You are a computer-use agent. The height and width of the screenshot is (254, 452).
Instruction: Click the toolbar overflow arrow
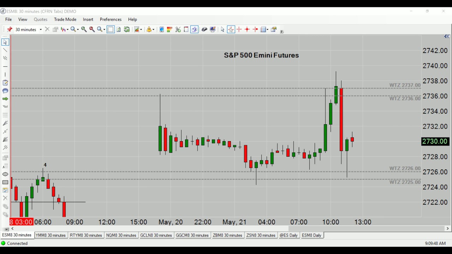[x=281, y=32]
